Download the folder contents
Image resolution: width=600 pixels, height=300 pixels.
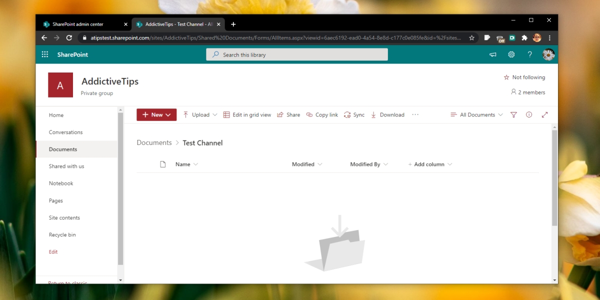(387, 115)
